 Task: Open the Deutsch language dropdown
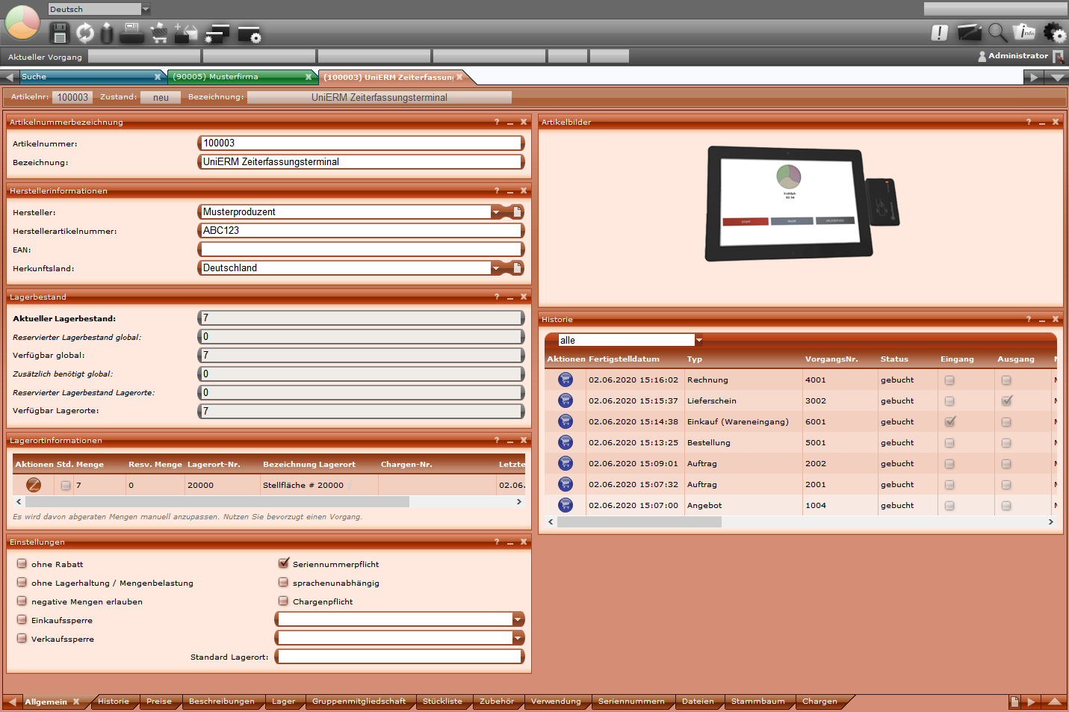[x=146, y=9]
